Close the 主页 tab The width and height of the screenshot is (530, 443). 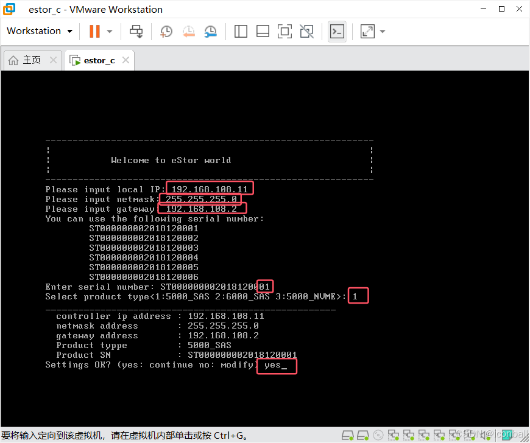point(53,60)
